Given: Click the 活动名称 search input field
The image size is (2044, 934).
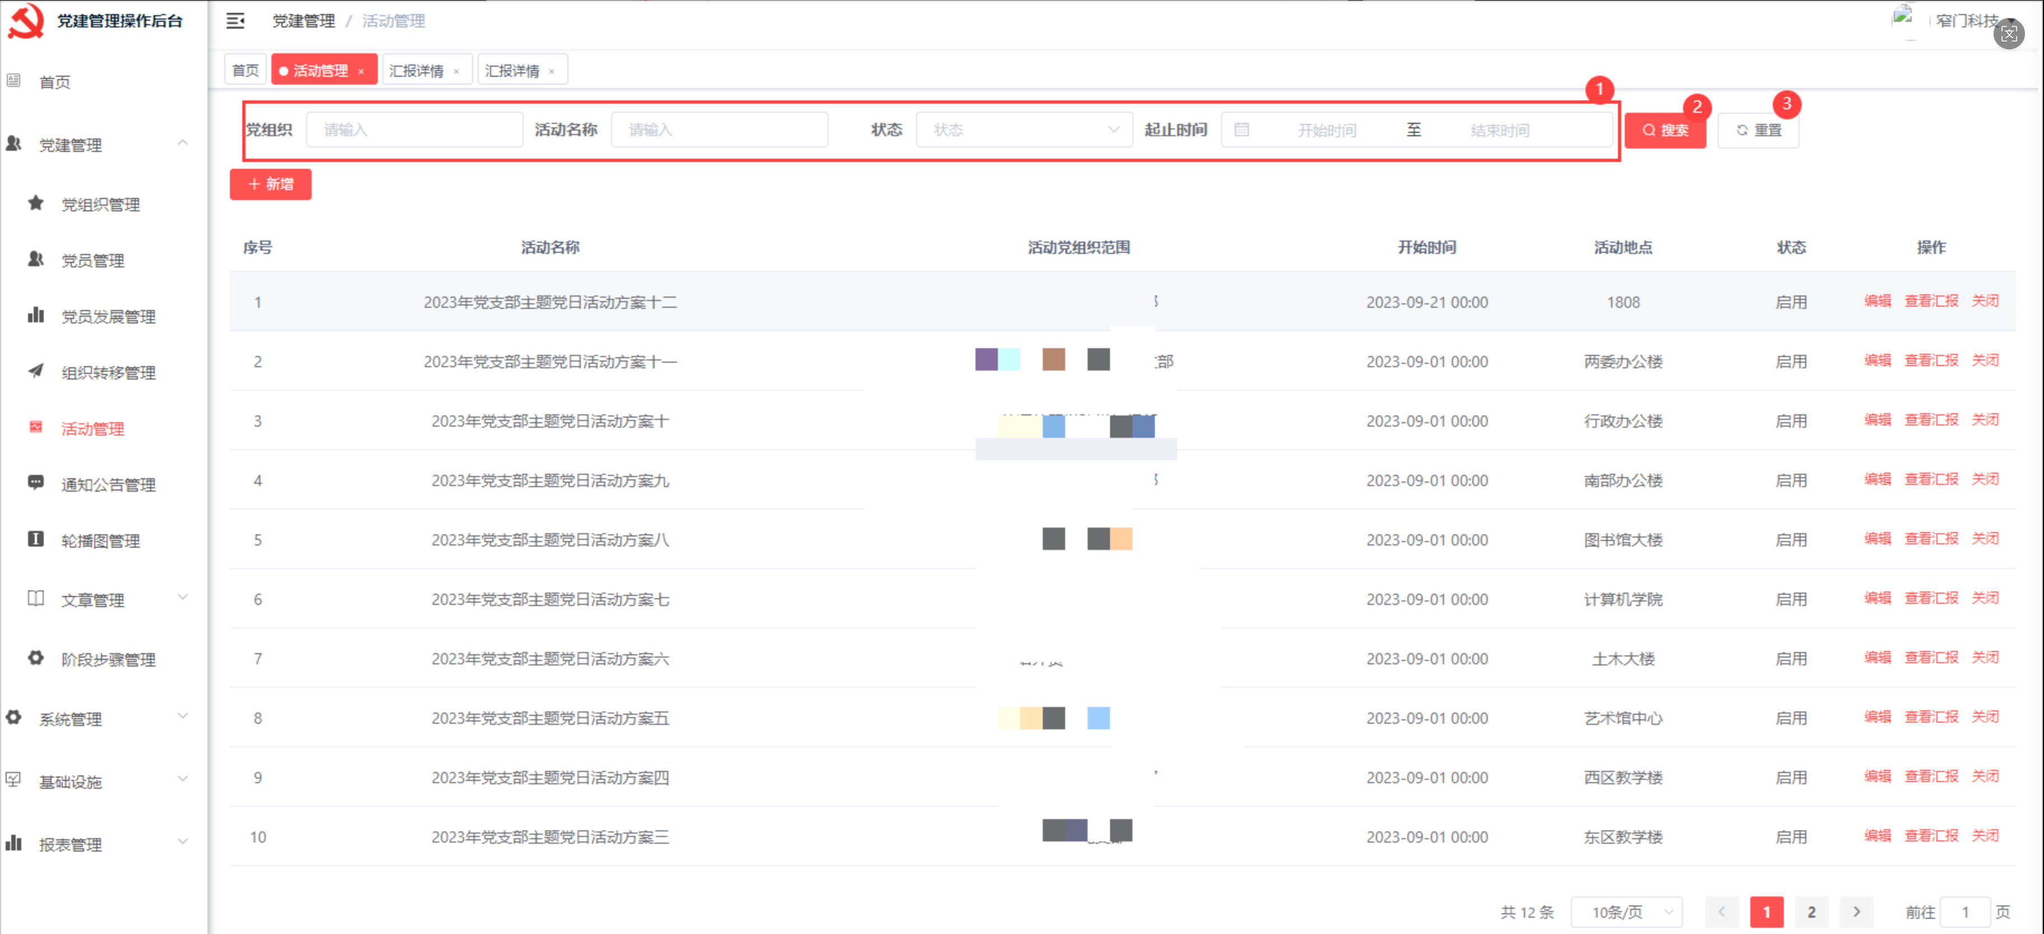Looking at the screenshot, I should [719, 130].
